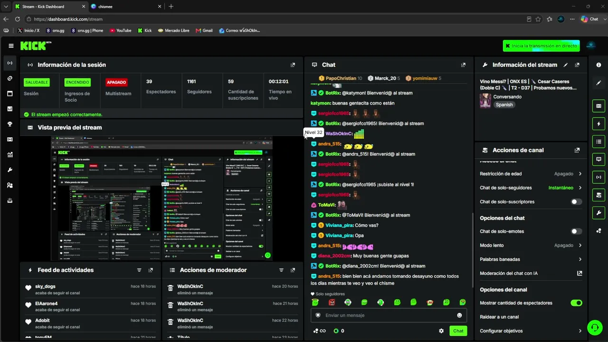Open the wrench tools in the left sidebar

coord(10,170)
